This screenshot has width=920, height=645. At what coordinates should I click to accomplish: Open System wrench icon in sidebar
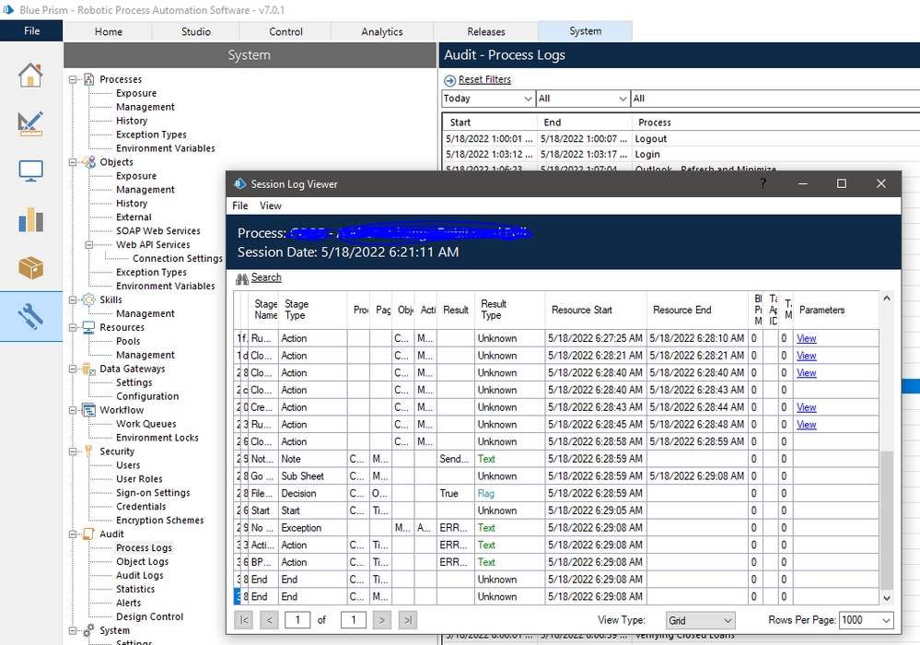pos(30,316)
